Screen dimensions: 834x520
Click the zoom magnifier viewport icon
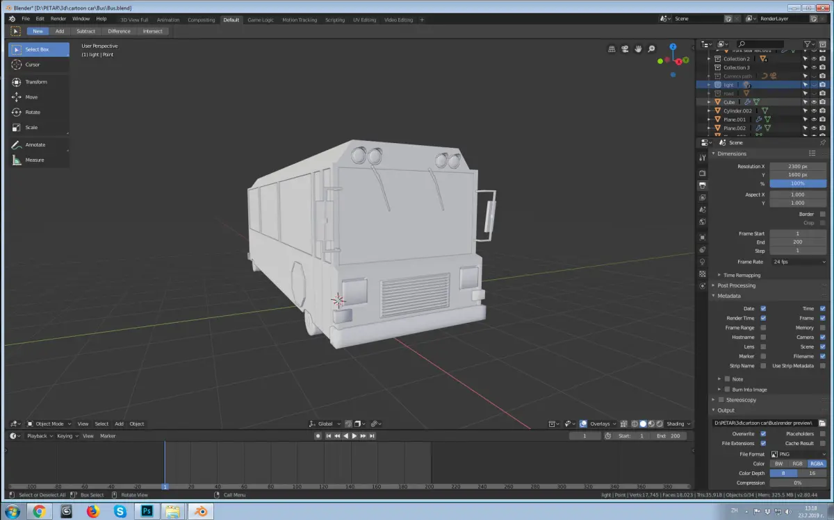tap(651, 49)
